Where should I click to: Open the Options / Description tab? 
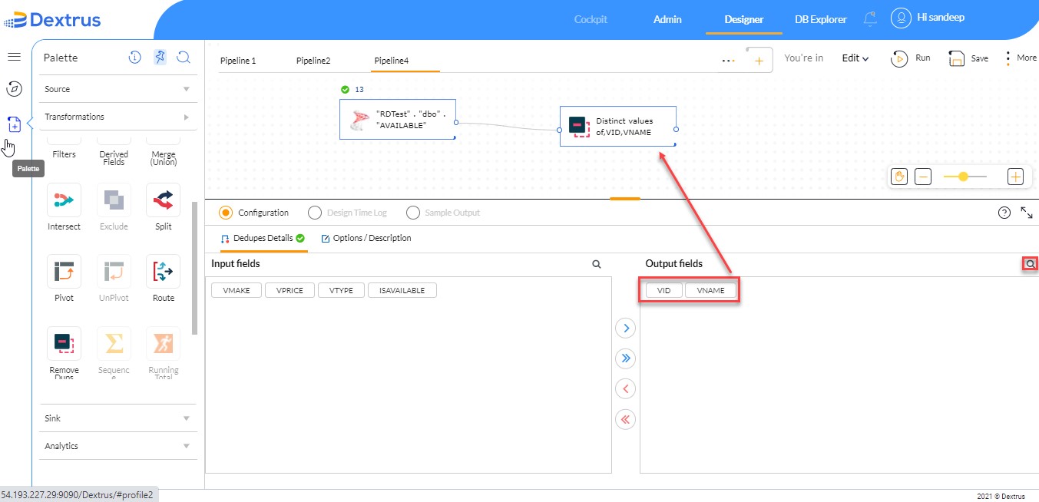(x=366, y=238)
